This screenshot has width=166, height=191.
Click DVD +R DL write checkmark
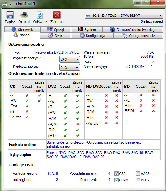[x=78, y=135]
